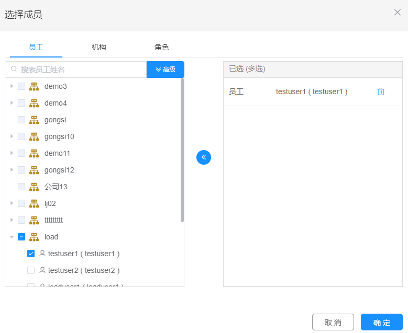Check the testuser2 checkbox

click(x=31, y=270)
